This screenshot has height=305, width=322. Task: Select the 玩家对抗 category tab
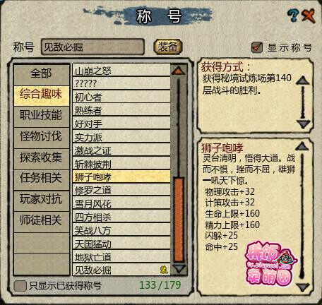tap(42, 201)
